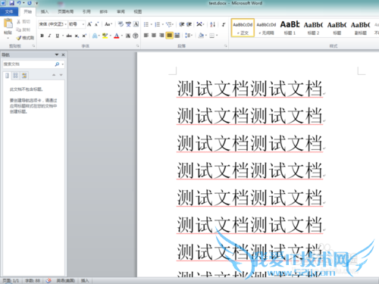Toggle Strikethrough abc formatting
Image resolution: width=379 pixels, height=284 pixels.
(69, 36)
